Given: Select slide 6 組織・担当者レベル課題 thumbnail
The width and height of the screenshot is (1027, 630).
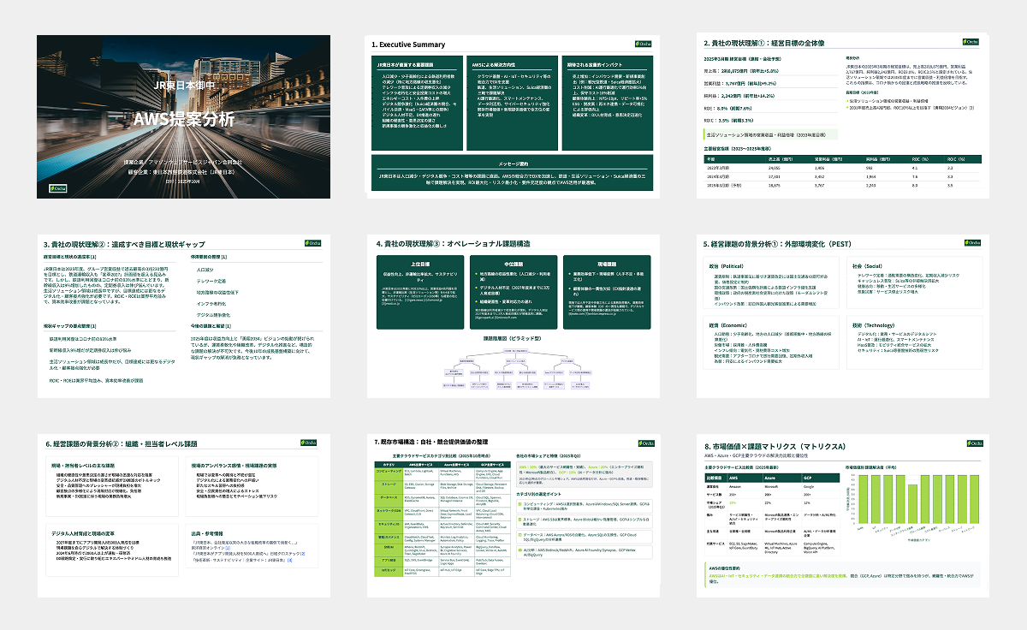Looking at the screenshot, I should pyautogui.click(x=183, y=515).
